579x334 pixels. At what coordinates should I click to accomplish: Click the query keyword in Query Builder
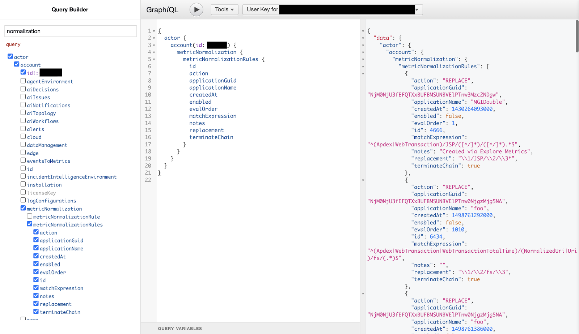point(13,44)
